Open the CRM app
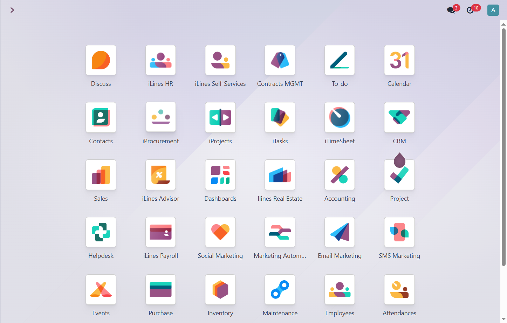 click(399, 117)
